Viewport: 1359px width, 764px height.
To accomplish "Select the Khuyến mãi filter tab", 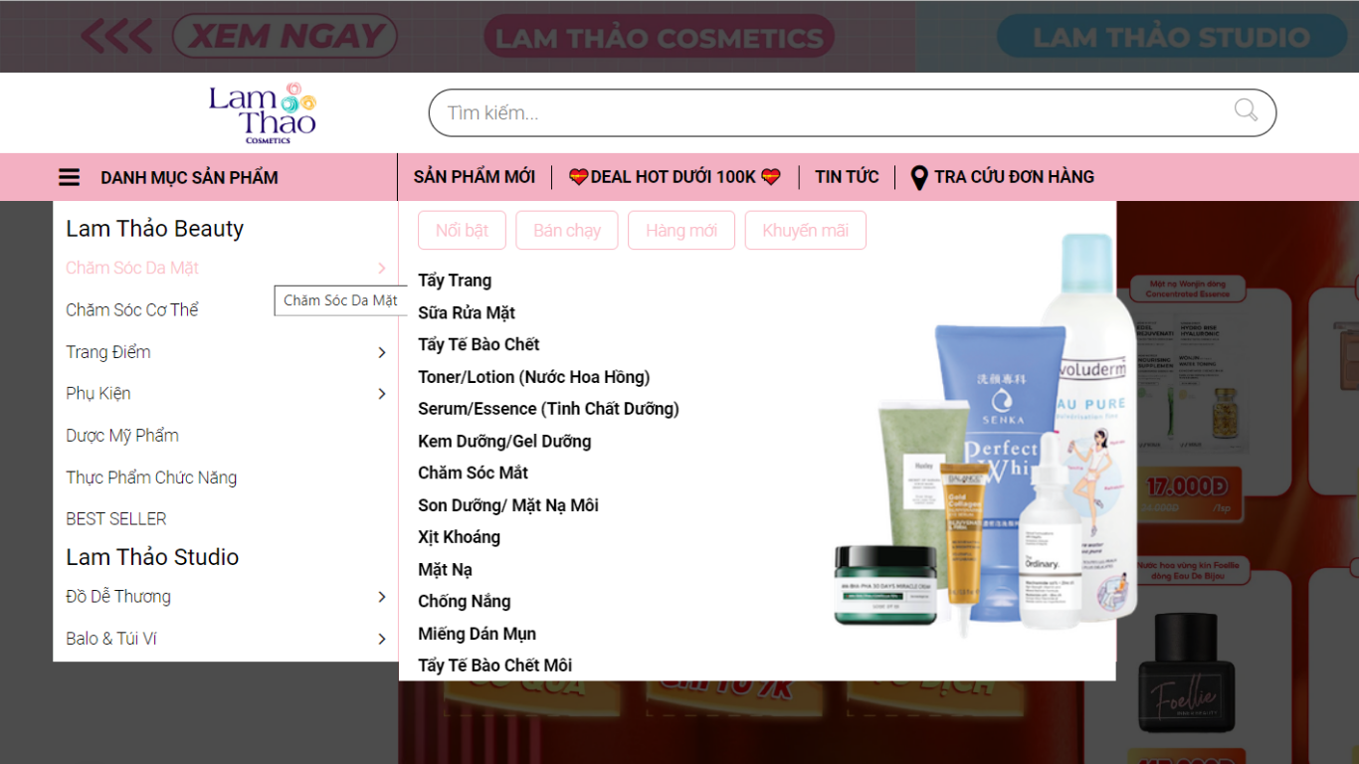I will (x=806, y=231).
